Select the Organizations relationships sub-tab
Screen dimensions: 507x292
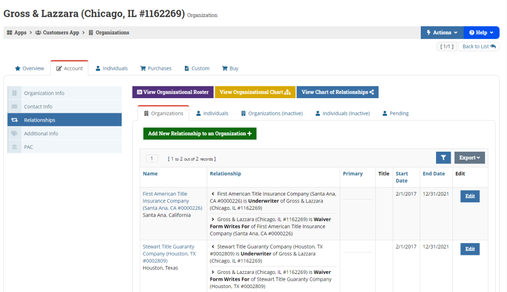tap(163, 113)
